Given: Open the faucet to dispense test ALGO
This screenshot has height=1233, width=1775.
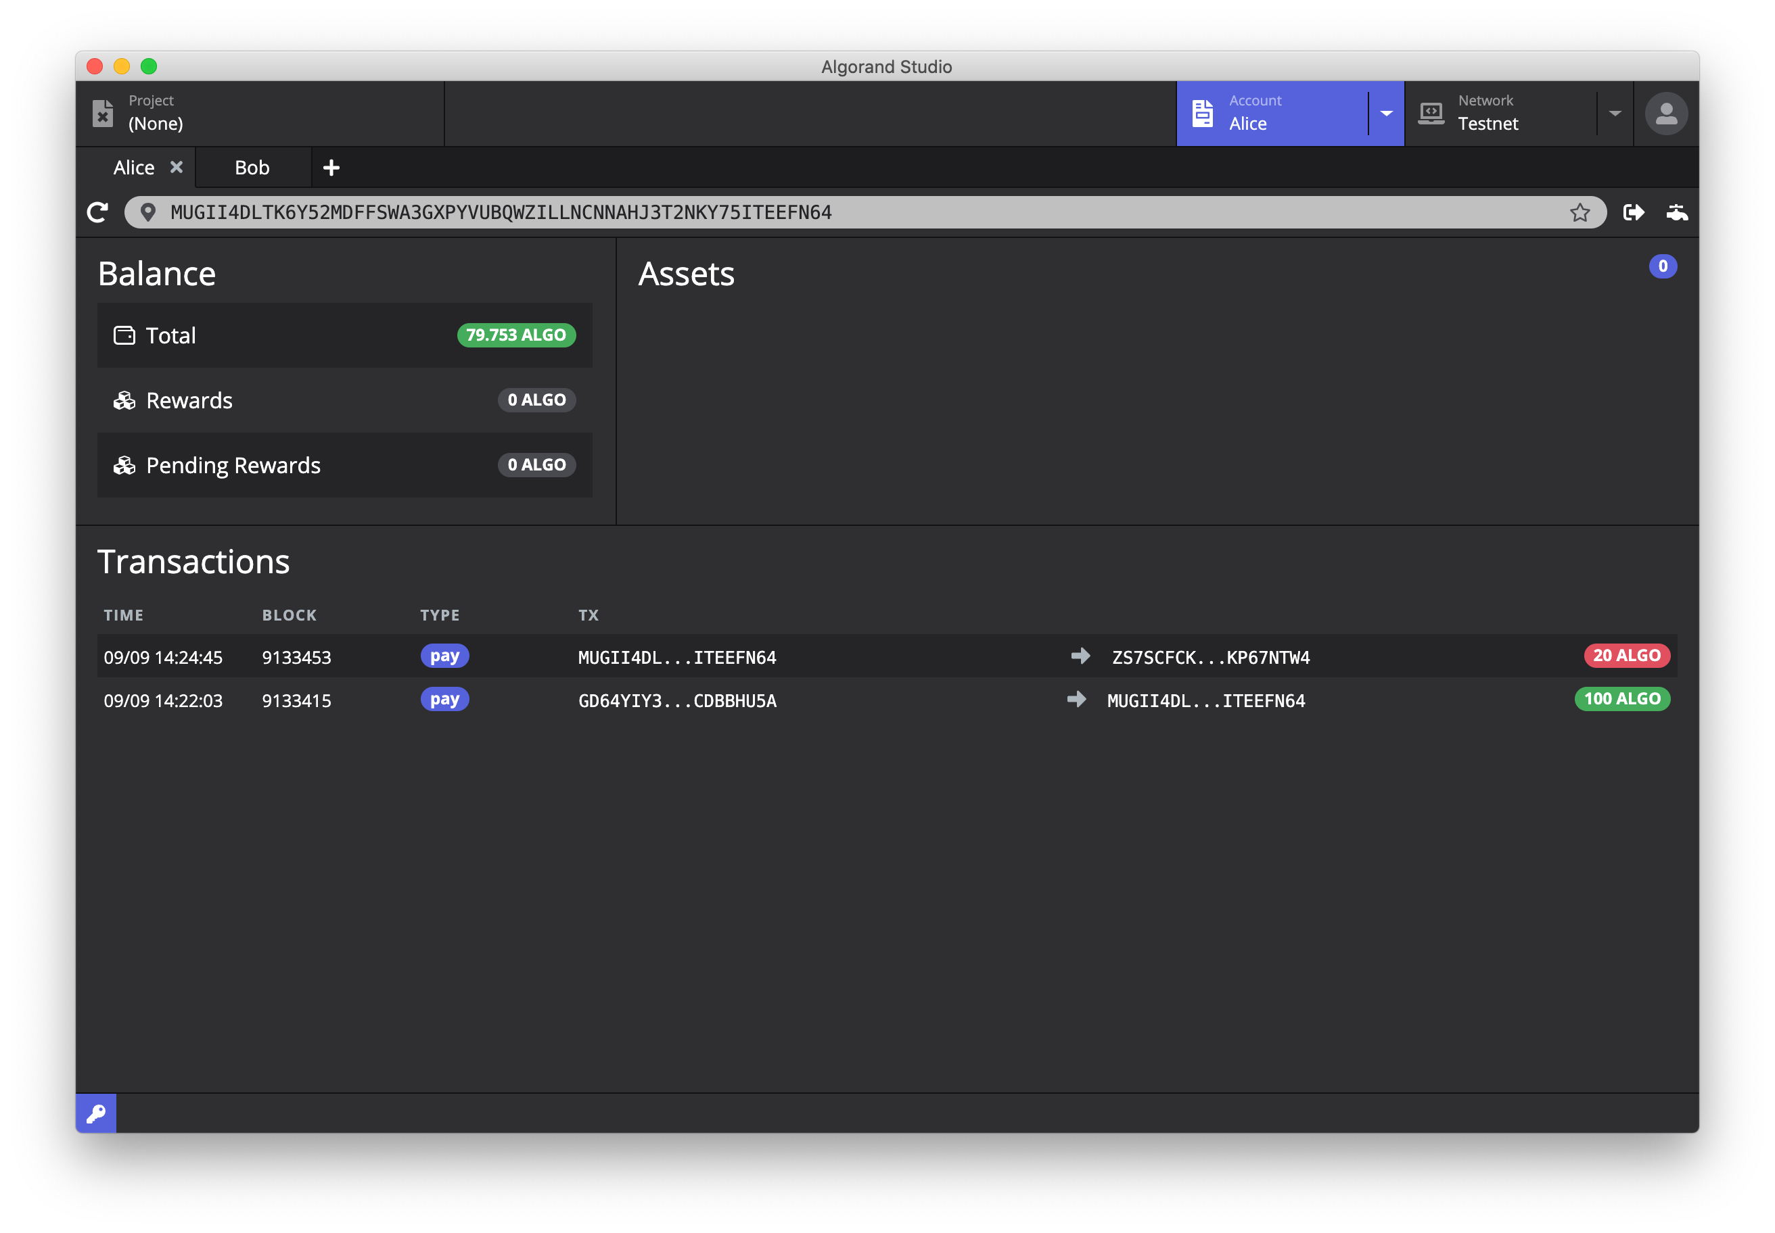Looking at the screenshot, I should coord(1677,212).
